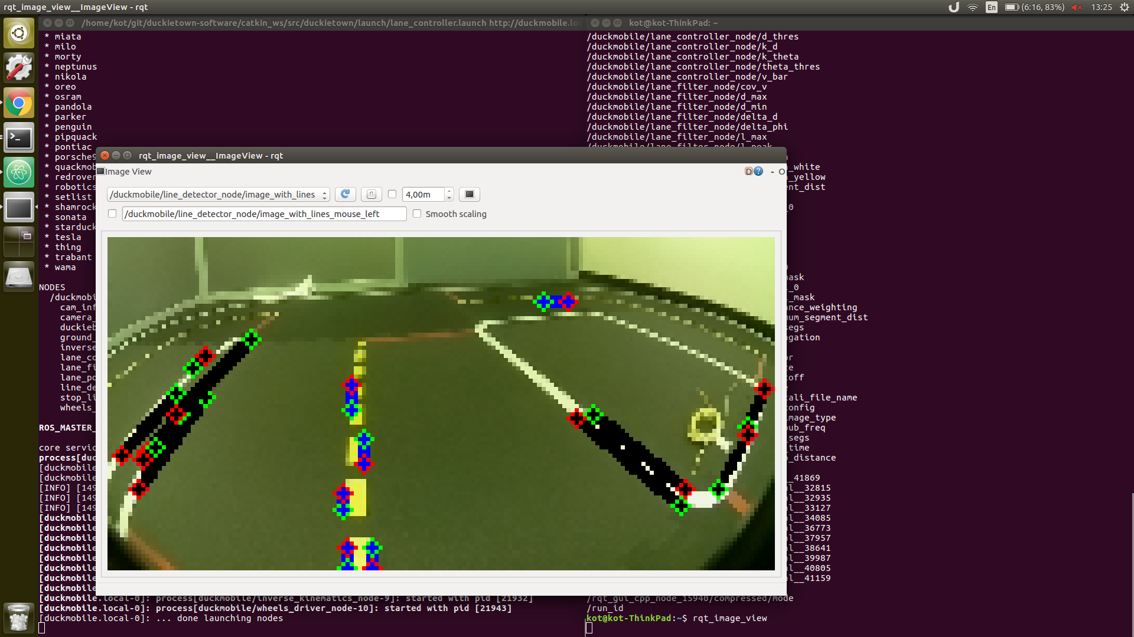
Task: Click the refresh topics button
Action: [x=346, y=194]
